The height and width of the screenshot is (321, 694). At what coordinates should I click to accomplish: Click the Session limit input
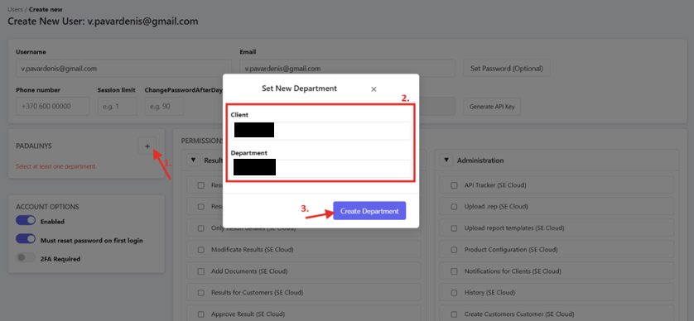click(118, 107)
